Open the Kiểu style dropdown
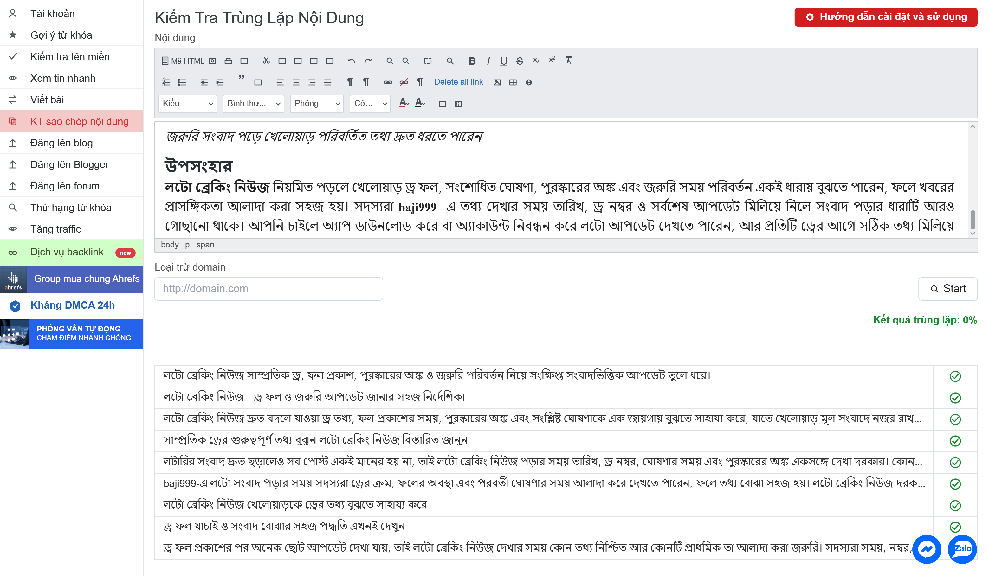This screenshot has height=576, width=989. pos(188,104)
